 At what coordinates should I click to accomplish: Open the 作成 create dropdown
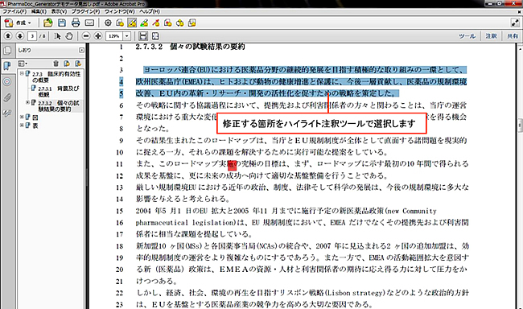click(x=19, y=23)
